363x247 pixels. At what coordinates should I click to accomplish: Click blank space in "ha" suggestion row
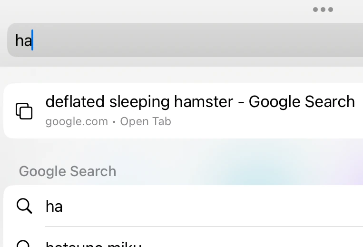pos(214,206)
